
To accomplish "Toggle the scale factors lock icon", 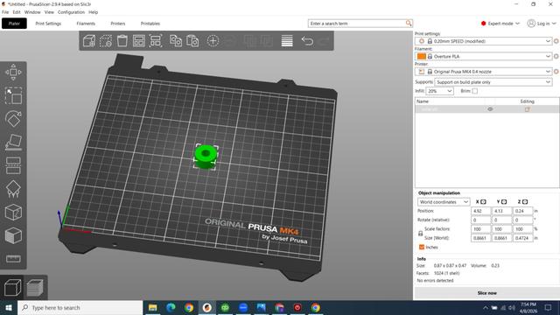I will coord(420,234).
